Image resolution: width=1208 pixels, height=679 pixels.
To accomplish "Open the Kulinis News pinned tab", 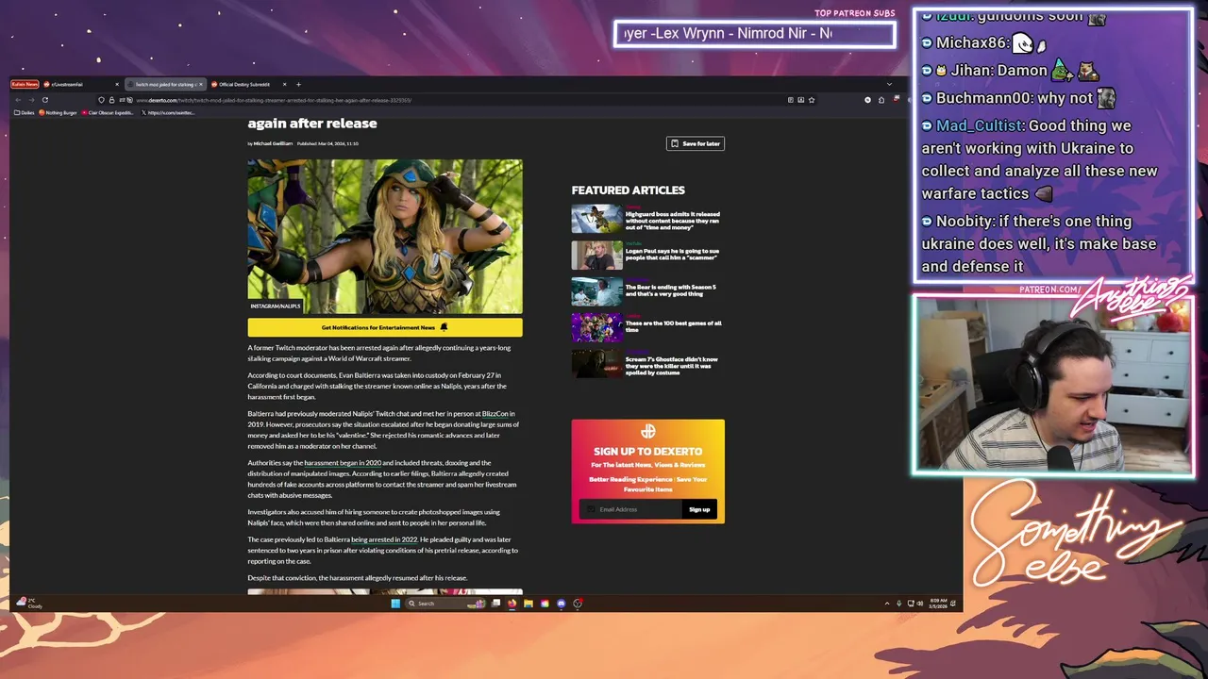I will [25, 84].
